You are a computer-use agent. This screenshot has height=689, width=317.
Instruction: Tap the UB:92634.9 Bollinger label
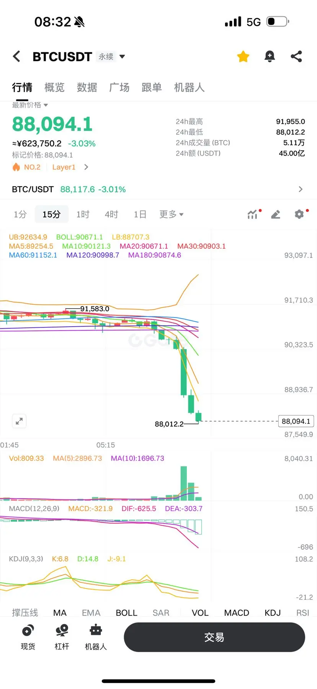coord(28,237)
